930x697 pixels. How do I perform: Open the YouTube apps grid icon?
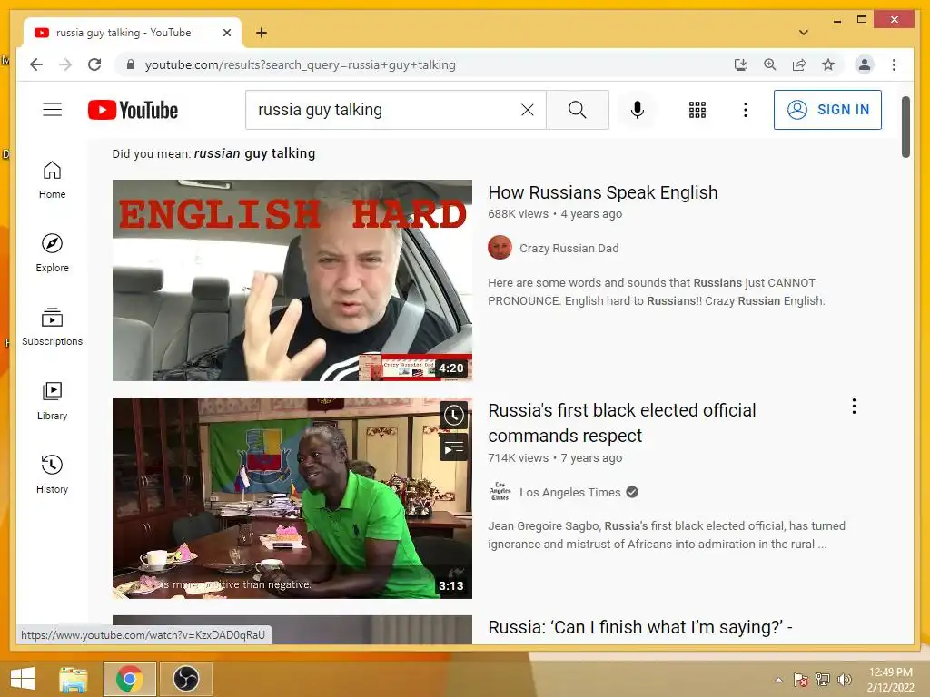click(697, 110)
